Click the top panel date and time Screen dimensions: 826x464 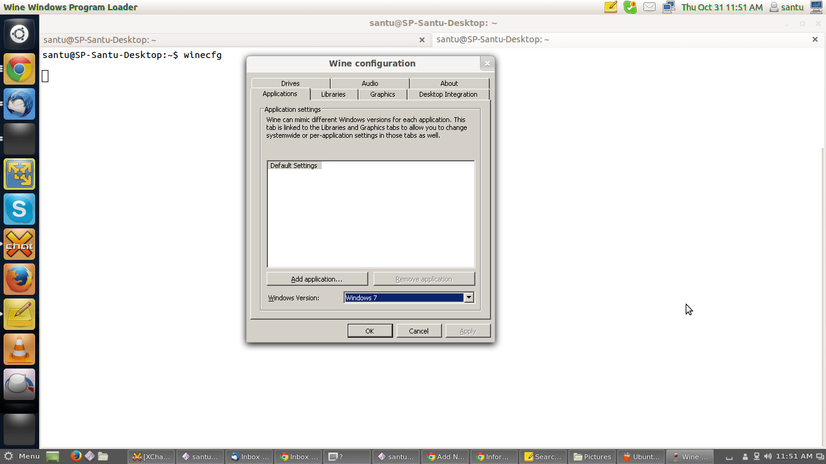click(722, 7)
